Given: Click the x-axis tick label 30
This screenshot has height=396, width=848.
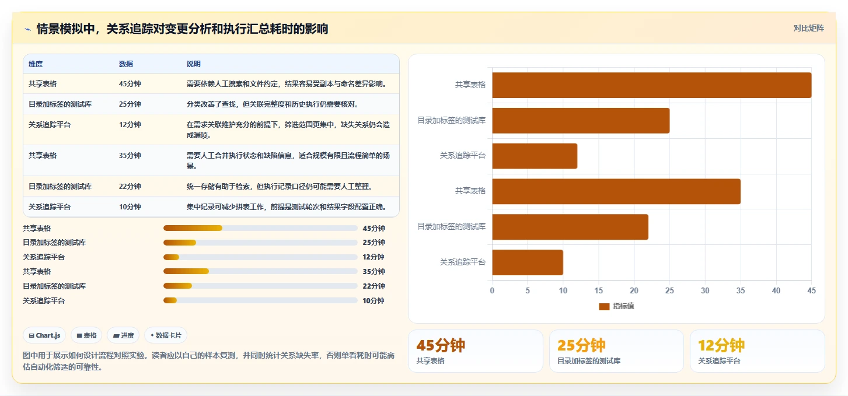Looking at the screenshot, I should [x=705, y=290].
